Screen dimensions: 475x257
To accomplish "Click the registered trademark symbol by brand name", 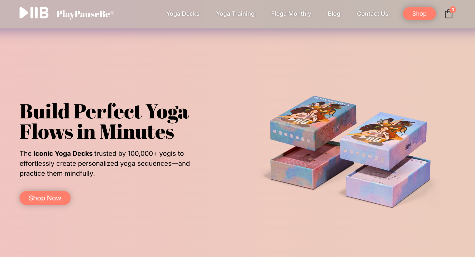I will tap(112, 12).
